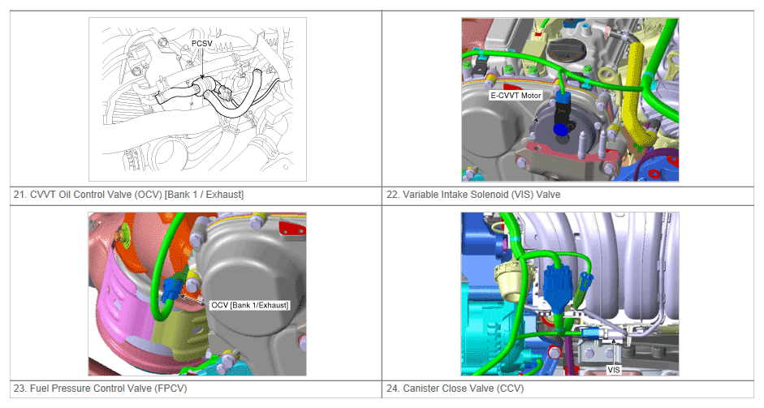Click the blue connector on E-CVVT motor

[x=559, y=128]
